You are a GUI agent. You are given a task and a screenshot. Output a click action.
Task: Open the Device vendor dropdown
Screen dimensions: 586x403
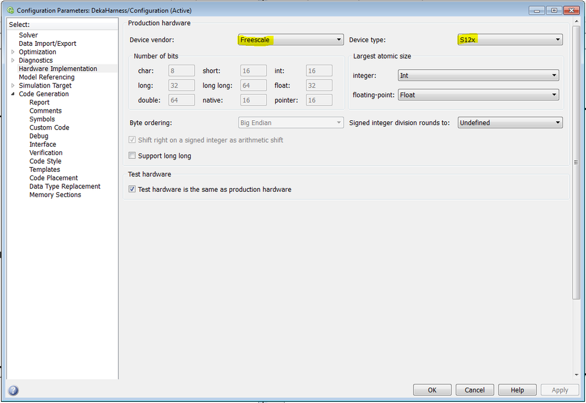click(x=291, y=40)
